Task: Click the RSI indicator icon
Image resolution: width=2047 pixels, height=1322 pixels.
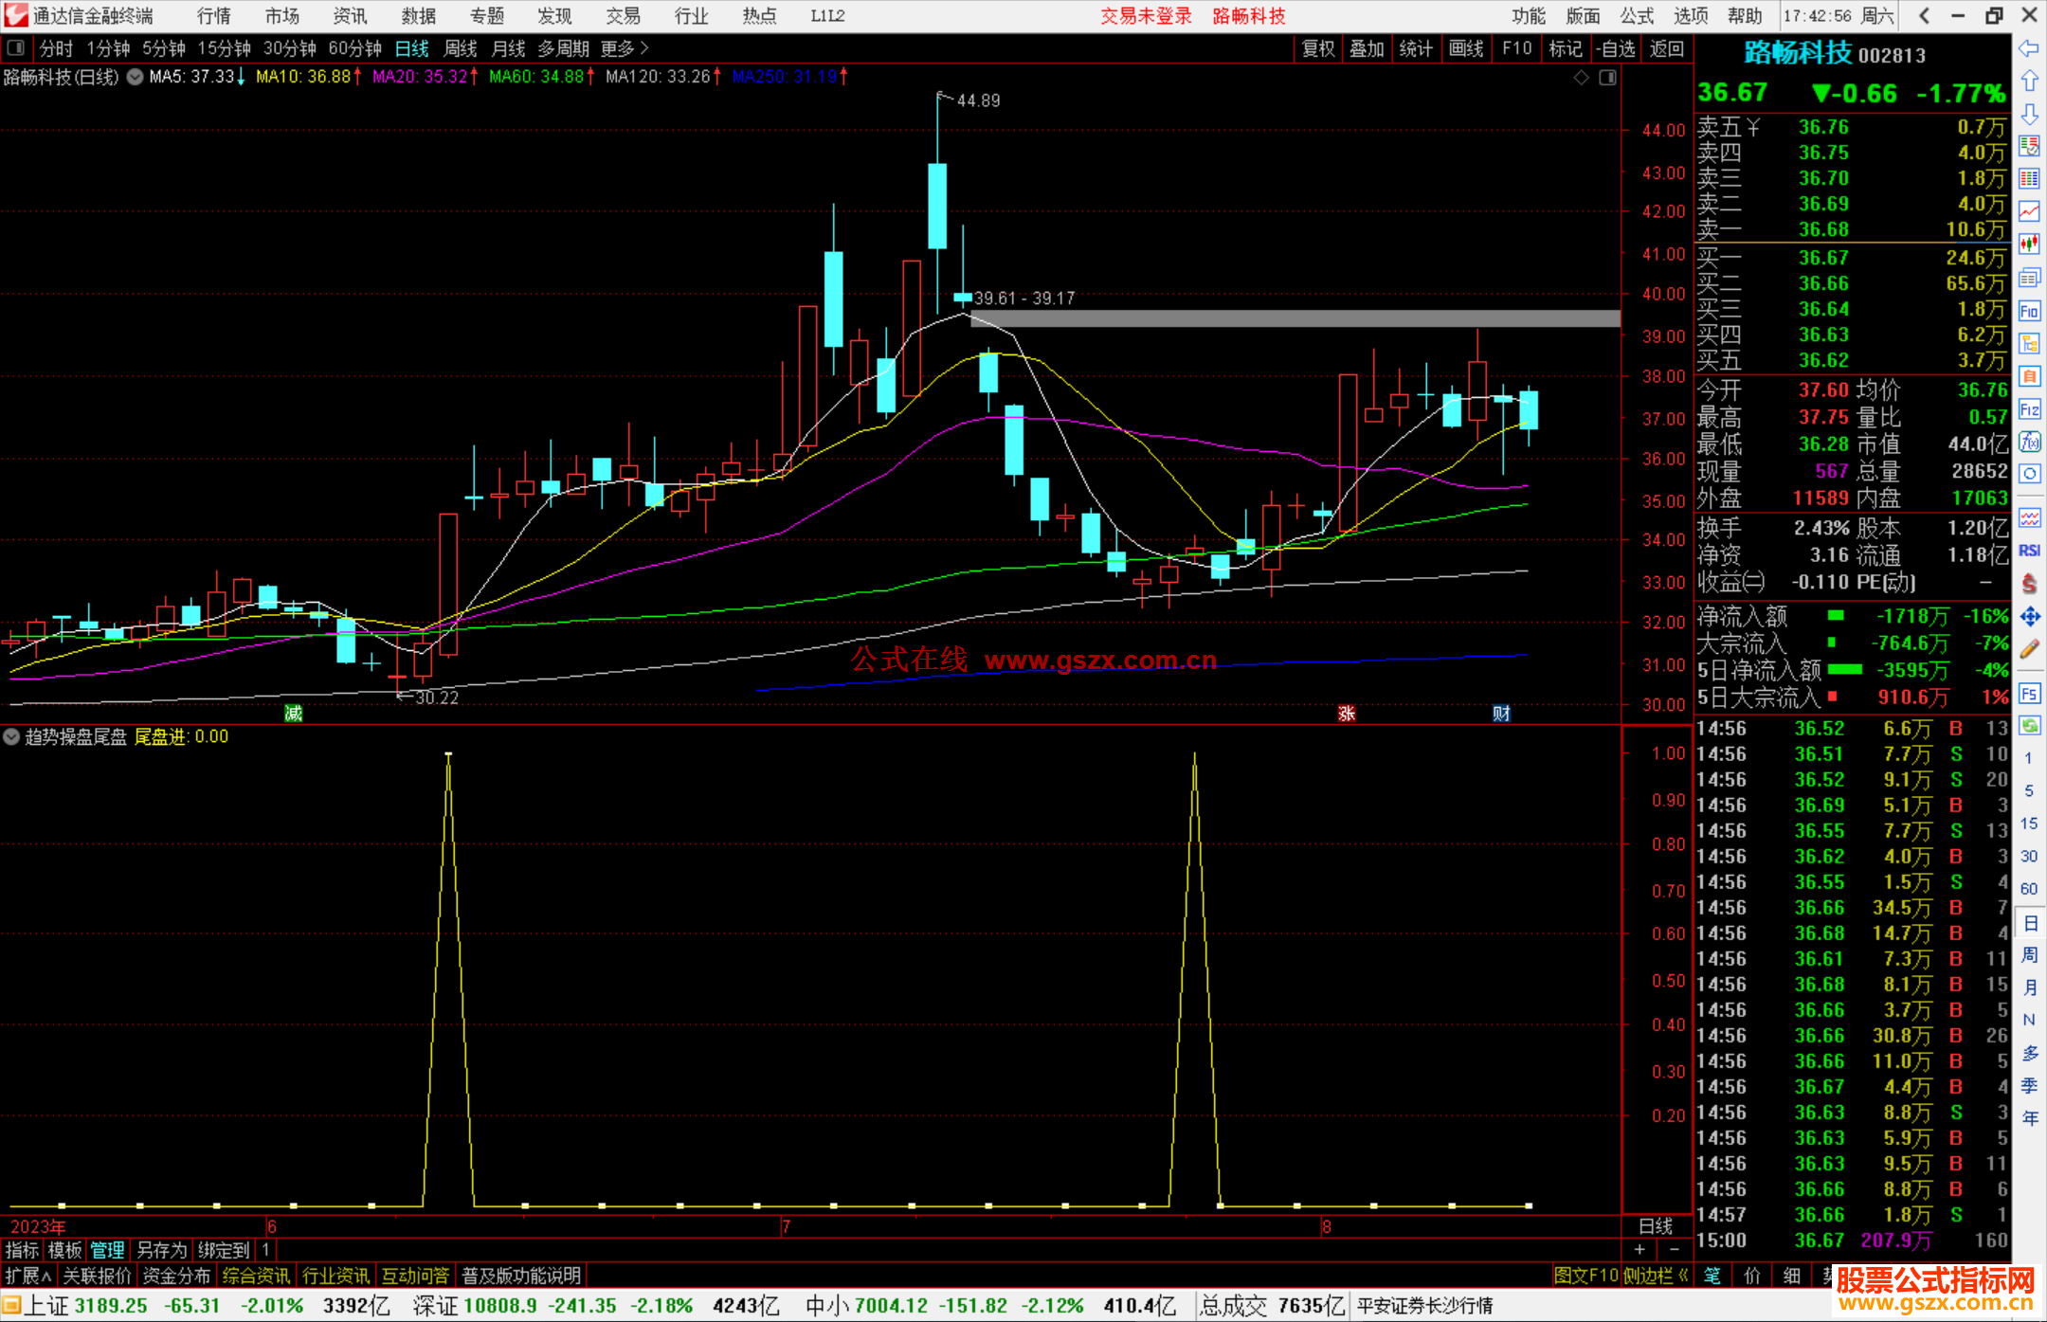Action: [2029, 551]
